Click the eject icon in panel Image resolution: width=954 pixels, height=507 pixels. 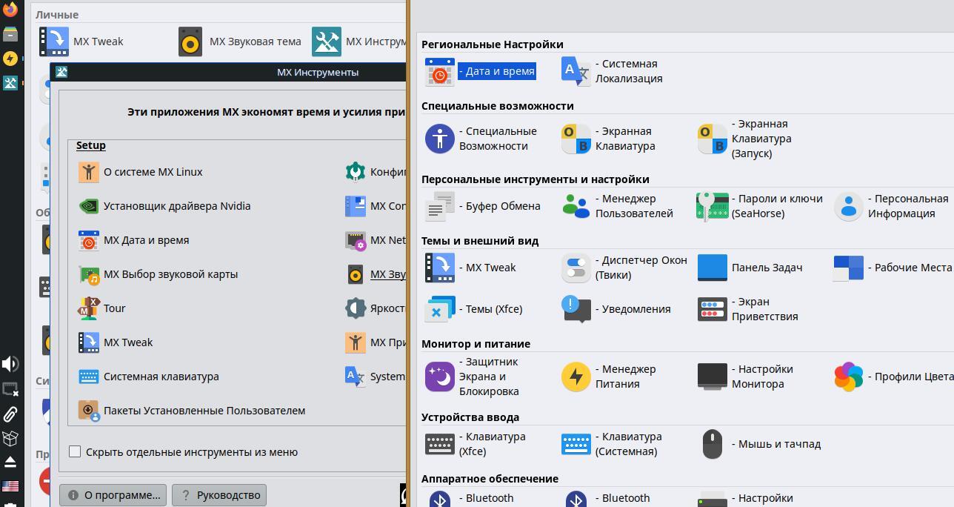pyautogui.click(x=10, y=462)
